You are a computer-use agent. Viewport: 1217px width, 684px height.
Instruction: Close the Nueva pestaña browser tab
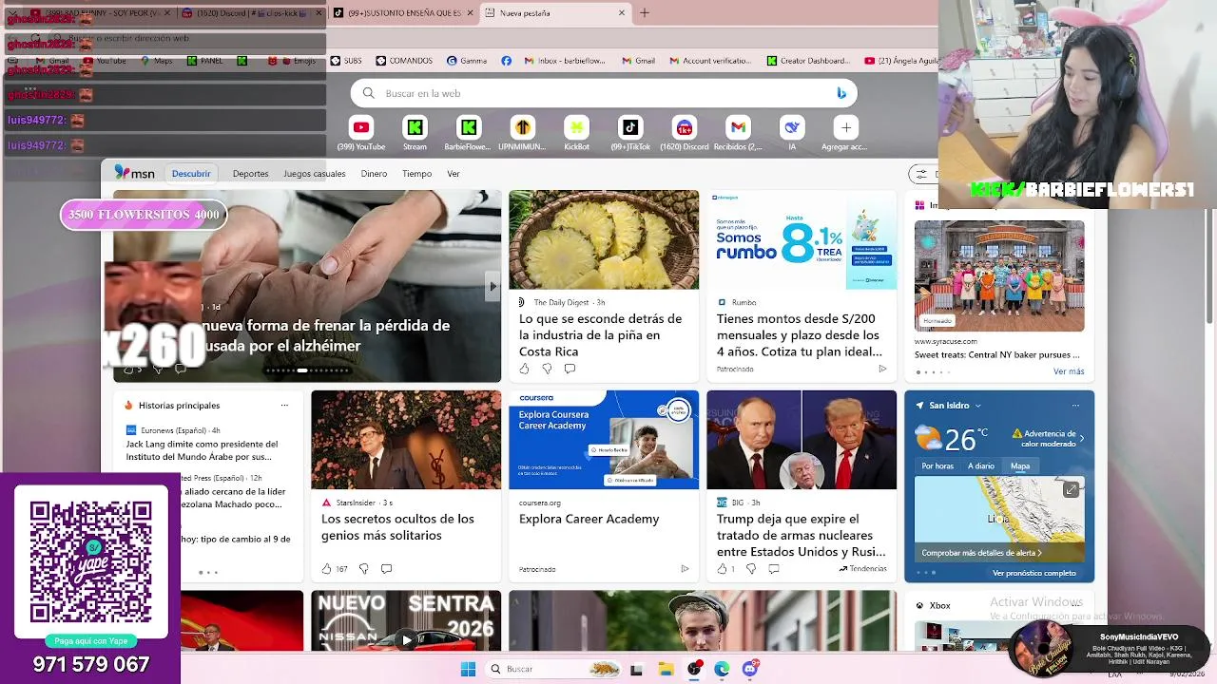(622, 12)
